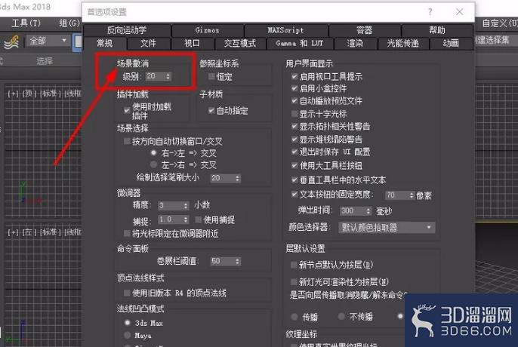Toggle 显示堆栈塌陷警告 checkbox
This screenshot has height=347, width=518.
pyautogui.click(x=294, y=140)
